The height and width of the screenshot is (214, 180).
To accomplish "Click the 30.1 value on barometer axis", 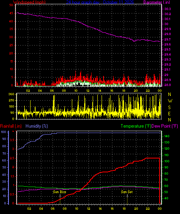I will (168, 19).
